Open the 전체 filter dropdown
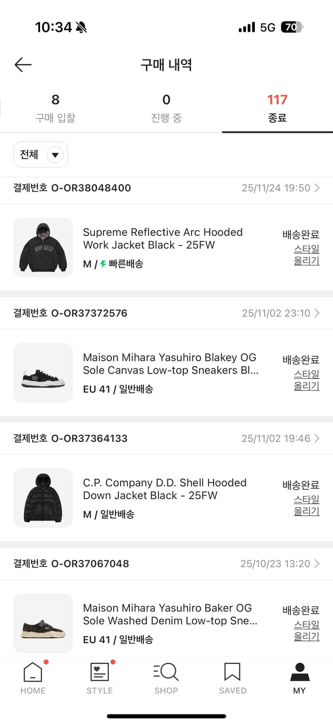 coord(41,154)
